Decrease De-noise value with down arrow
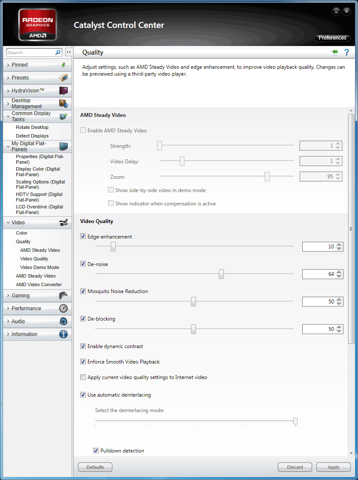358x480 pixels. point(339,276)
